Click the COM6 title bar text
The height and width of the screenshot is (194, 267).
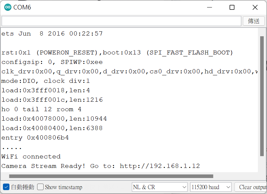(x=22, y=7)
